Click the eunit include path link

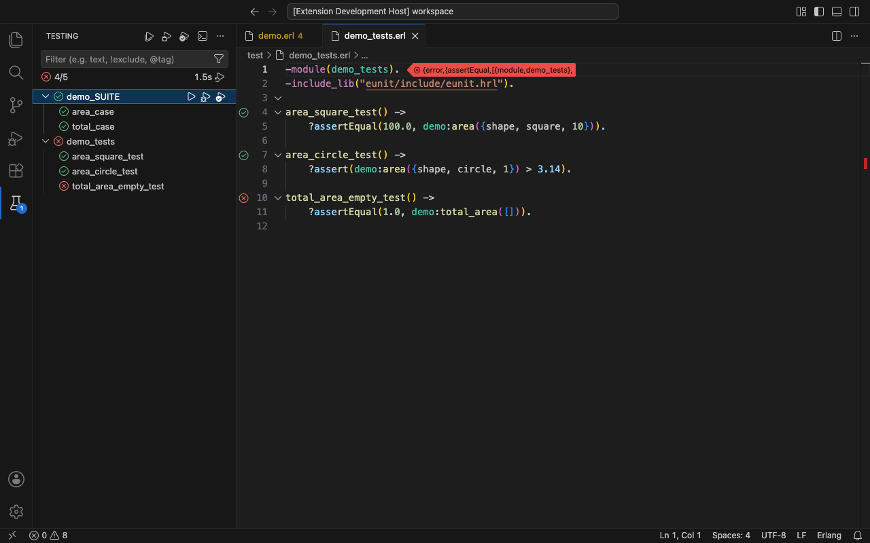(432, 84)
